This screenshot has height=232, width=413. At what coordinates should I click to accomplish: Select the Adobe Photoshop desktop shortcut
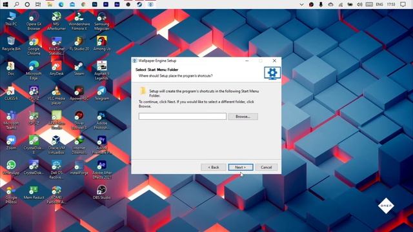pyautogui.click(x=102, y=121)
